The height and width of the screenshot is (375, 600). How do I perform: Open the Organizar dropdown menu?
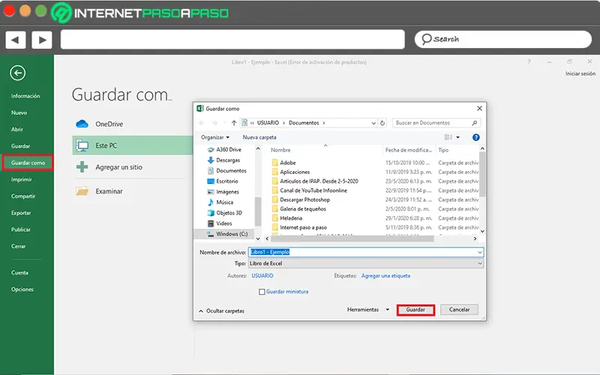215,137
